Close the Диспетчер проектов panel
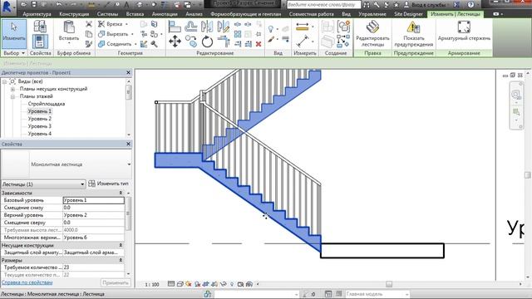 (128, 72)
